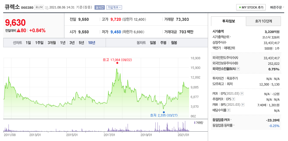Click the 고가 value 9,720
This screenshot has width=288, height=141.
116,19
